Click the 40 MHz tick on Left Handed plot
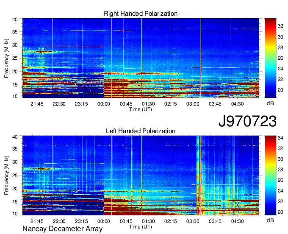The height and width of the screenshot is (234, 288). pyautogui.click(x=15, y=137)
